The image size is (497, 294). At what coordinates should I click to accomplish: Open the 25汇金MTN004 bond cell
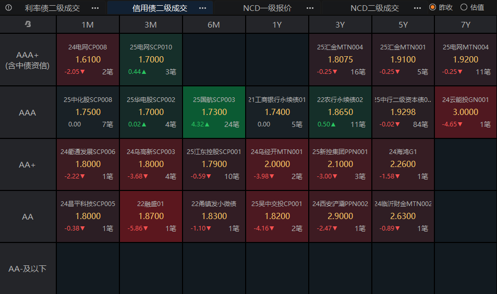340,60
